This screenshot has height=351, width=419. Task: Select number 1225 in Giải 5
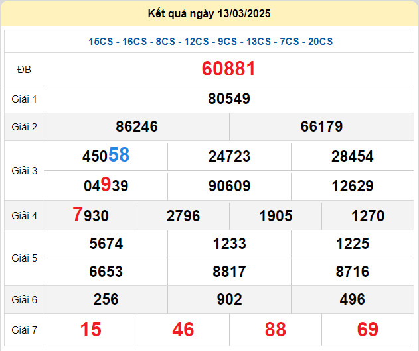353,244
